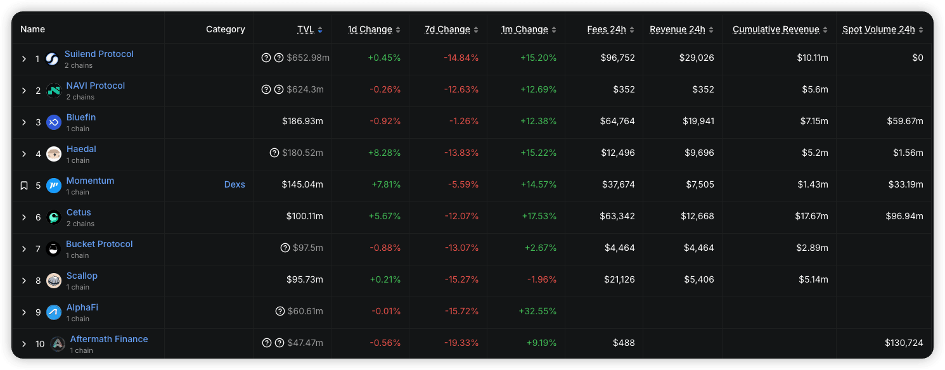
Task: Click the Cetus logo icon
Action: pyautogui.click(x=54, y=217)
